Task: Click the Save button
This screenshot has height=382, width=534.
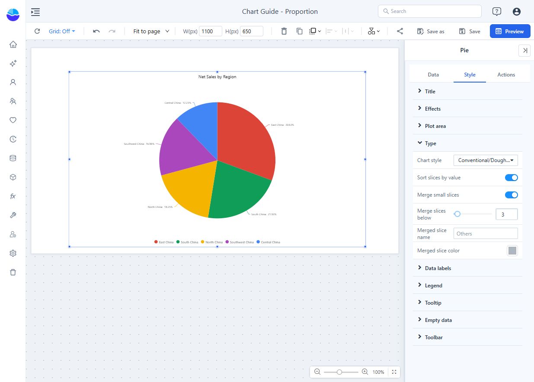Action: 470,31
